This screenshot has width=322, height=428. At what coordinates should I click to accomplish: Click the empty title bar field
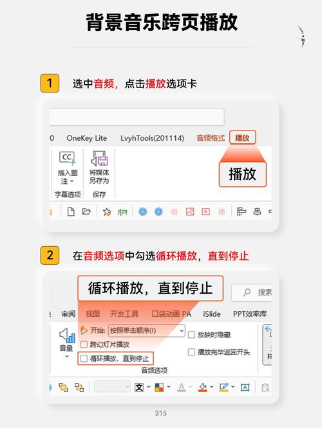[x=137, y=117]
